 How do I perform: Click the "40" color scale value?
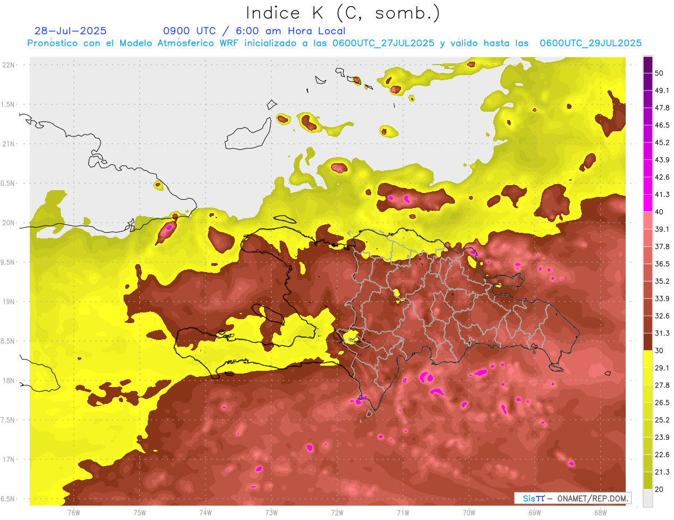[x=659, y=212]
